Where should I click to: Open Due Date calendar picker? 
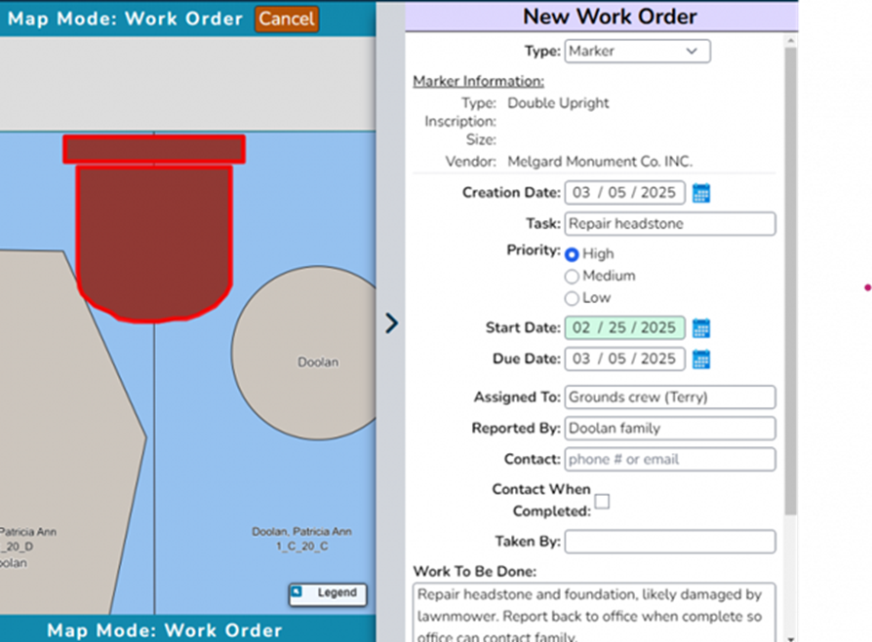coord(700,359)
